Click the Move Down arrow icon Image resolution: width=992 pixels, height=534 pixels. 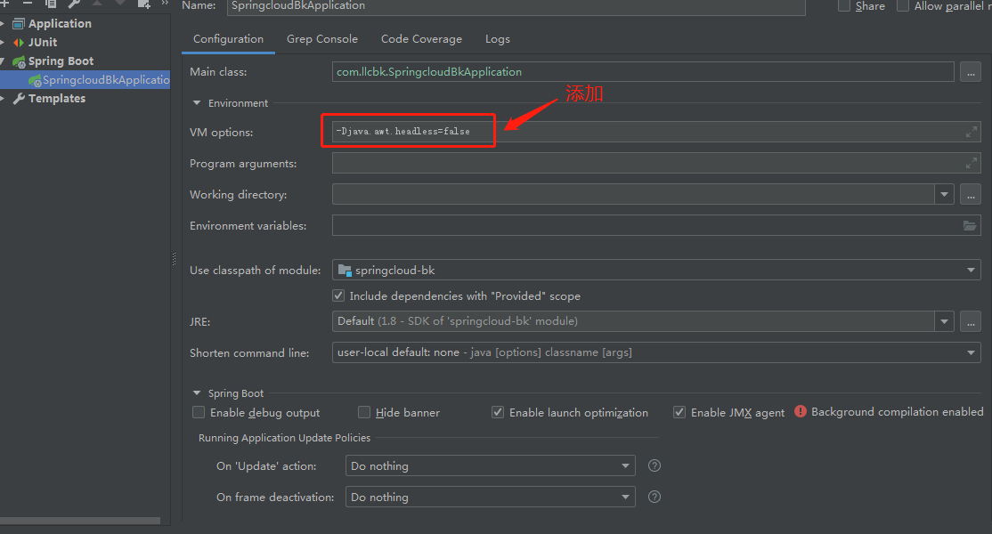tap(120, 3)
